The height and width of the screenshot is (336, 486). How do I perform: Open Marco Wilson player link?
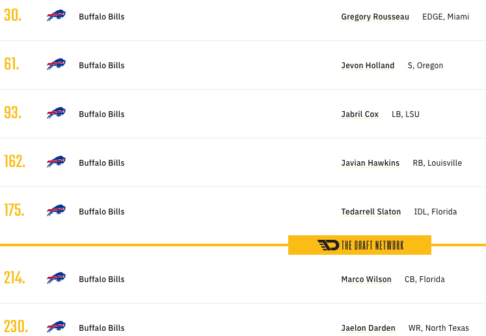[x=366, y=279]
